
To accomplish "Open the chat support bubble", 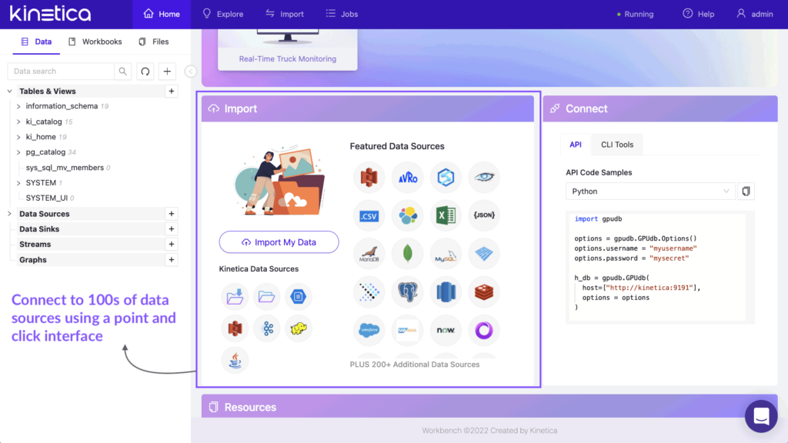I will tap(761, 416).
